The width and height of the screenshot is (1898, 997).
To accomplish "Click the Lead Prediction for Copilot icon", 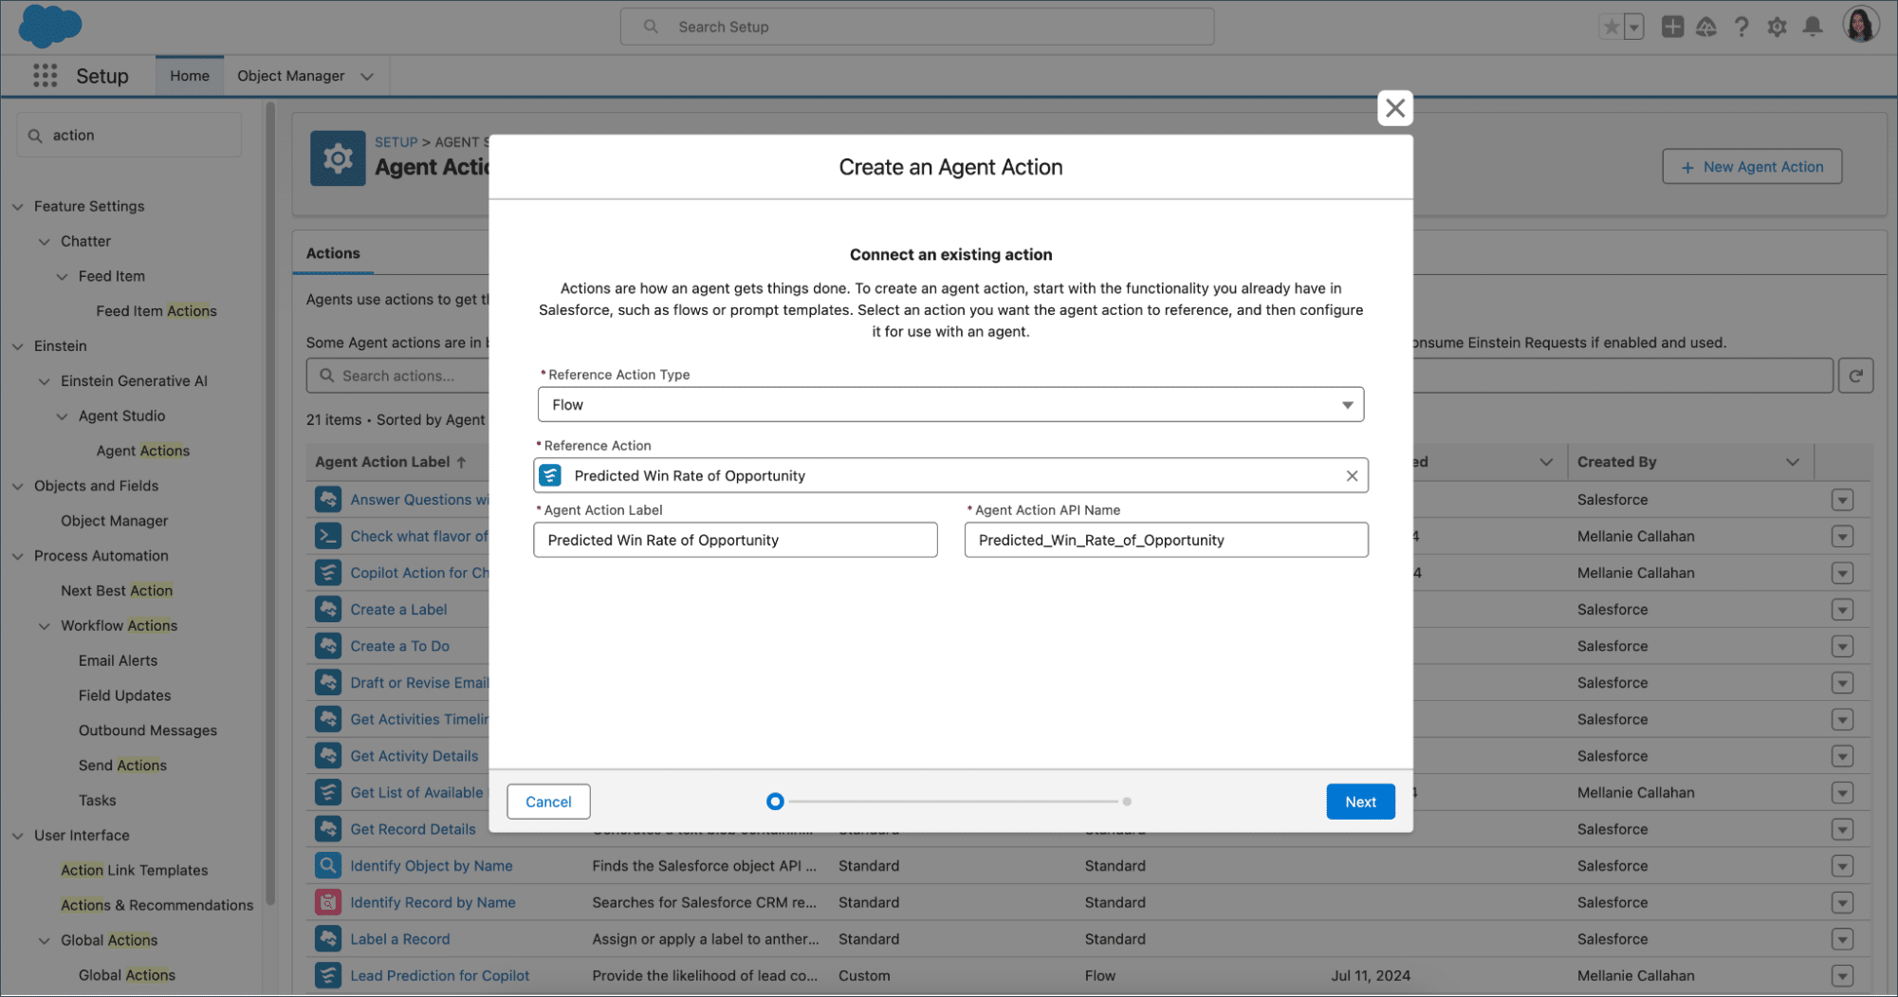I will pyautogui.click(x=328, y=975).
